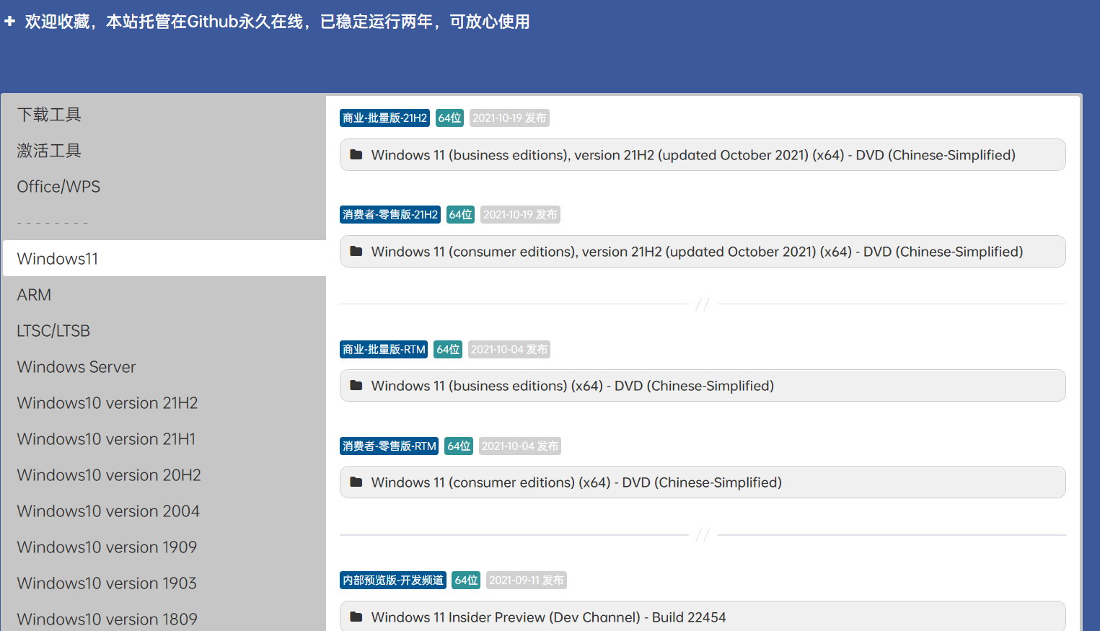Open LTSC/LTSB in the sidebar
This screenshot has width=1100, height=631.
(53, 331)
